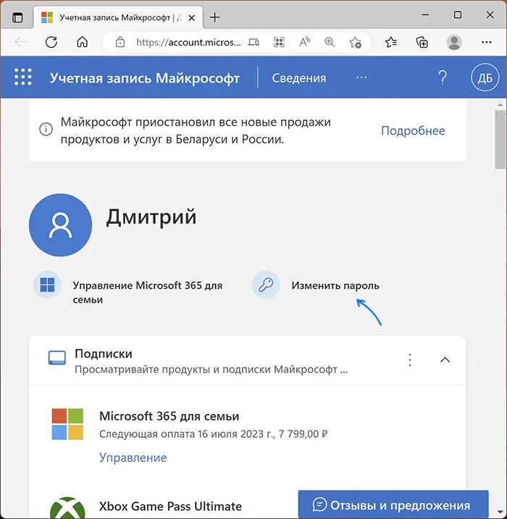
Task: Click the Xbox logo icon
Action: [x=67, y=507]
